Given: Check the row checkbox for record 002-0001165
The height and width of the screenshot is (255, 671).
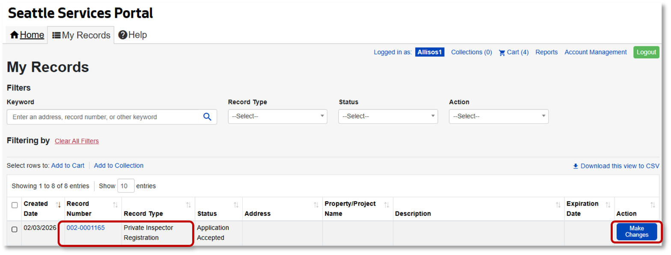Looking at the screenshot, I should tap(15, 229).
